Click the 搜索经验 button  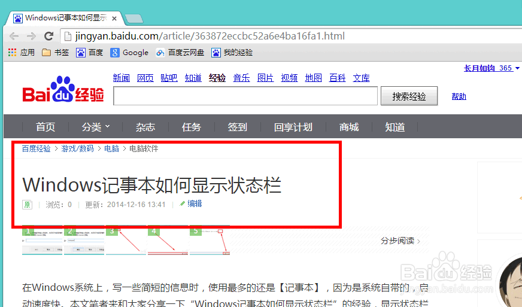(x=409, y=96)
